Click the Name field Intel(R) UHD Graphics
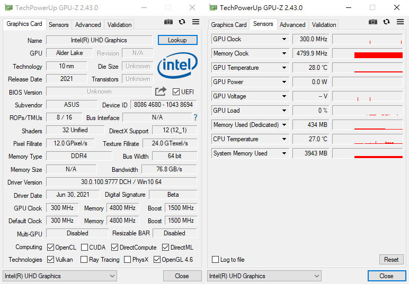 pyautogui.click(x=99, y=40)
